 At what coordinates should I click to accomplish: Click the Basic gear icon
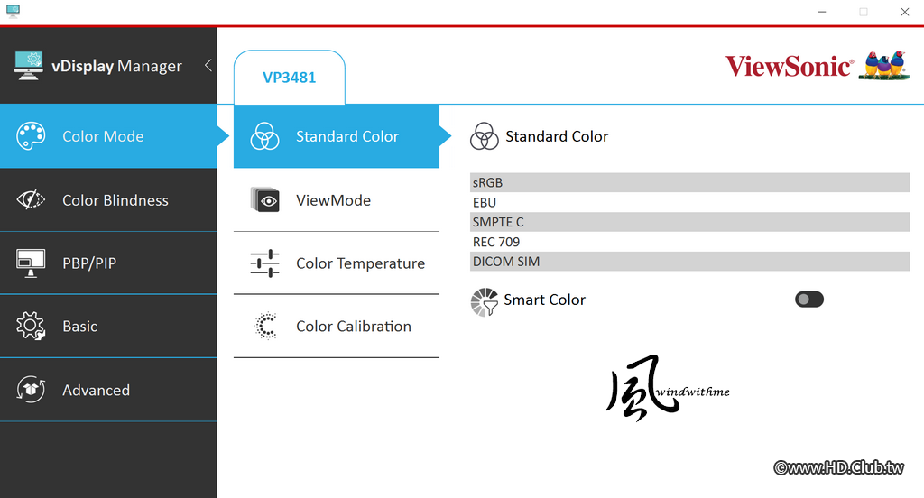[31, 326]
